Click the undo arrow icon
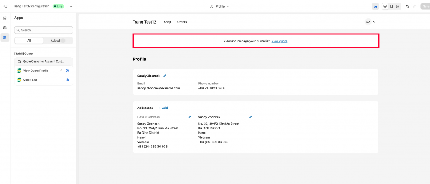 click(x=407, y=6)
